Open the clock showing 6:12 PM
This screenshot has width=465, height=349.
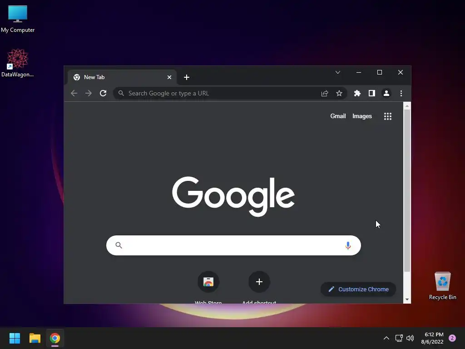coord(432,338)
